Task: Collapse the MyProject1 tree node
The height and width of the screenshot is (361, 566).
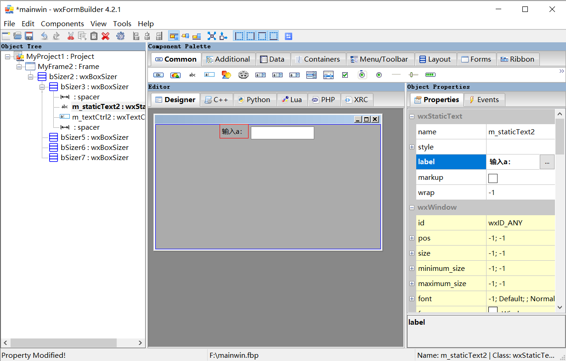Action: pos(7,56)
